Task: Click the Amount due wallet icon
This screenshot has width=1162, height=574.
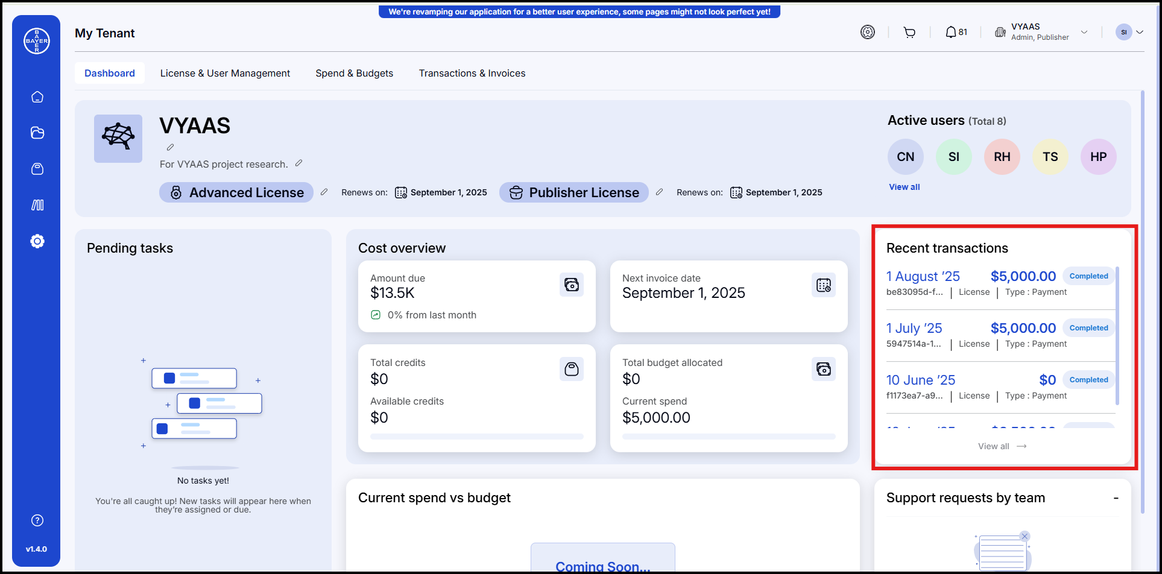Action: click(x=572, y=285)
